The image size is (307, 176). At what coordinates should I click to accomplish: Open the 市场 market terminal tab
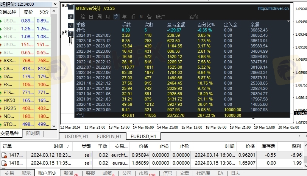point(146,173)
